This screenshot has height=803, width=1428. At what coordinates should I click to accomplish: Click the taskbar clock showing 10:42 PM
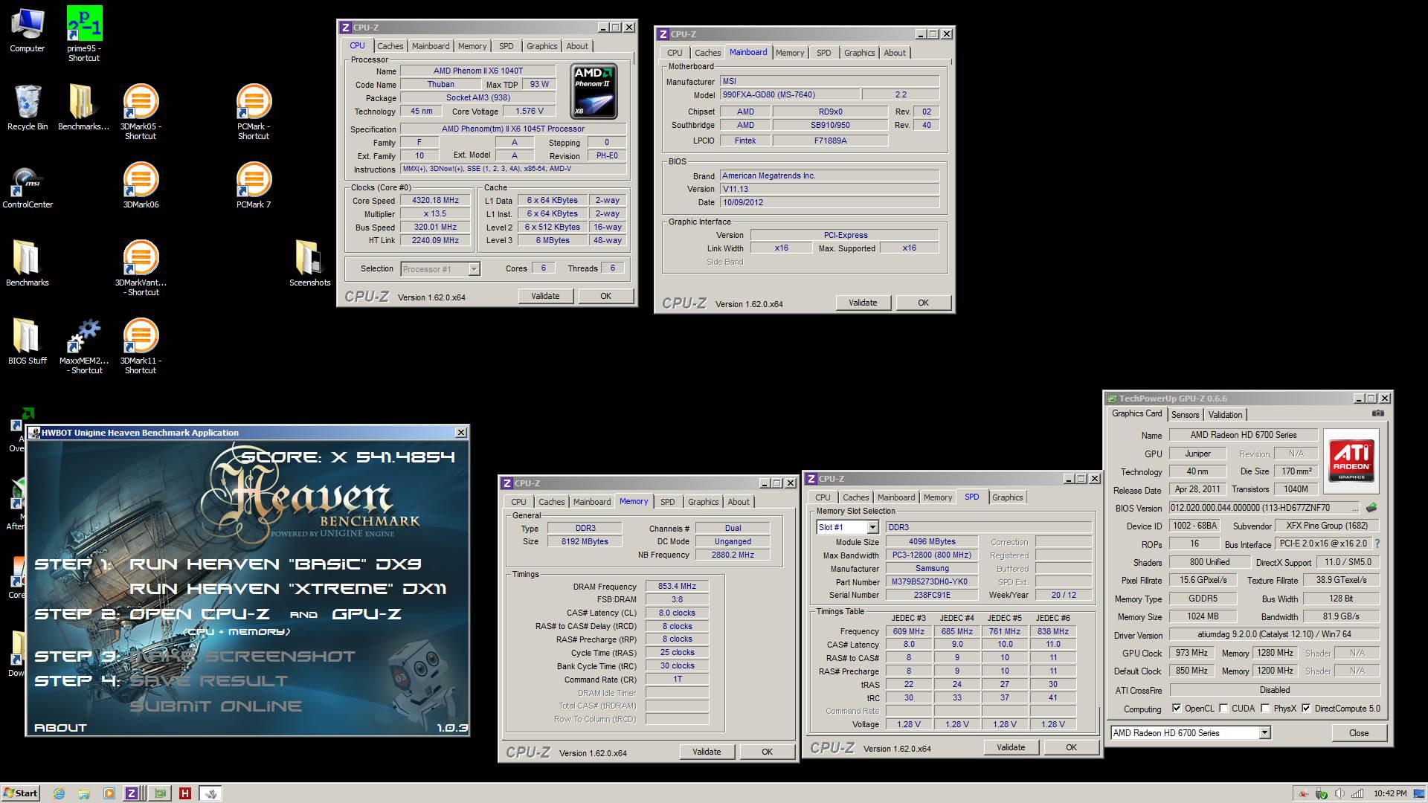click(x=1390, y=793)
